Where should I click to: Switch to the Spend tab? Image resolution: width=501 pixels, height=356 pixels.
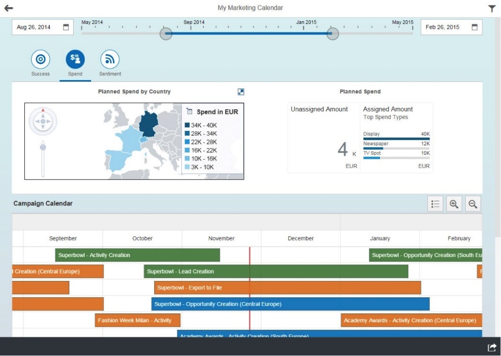(75, 59)
